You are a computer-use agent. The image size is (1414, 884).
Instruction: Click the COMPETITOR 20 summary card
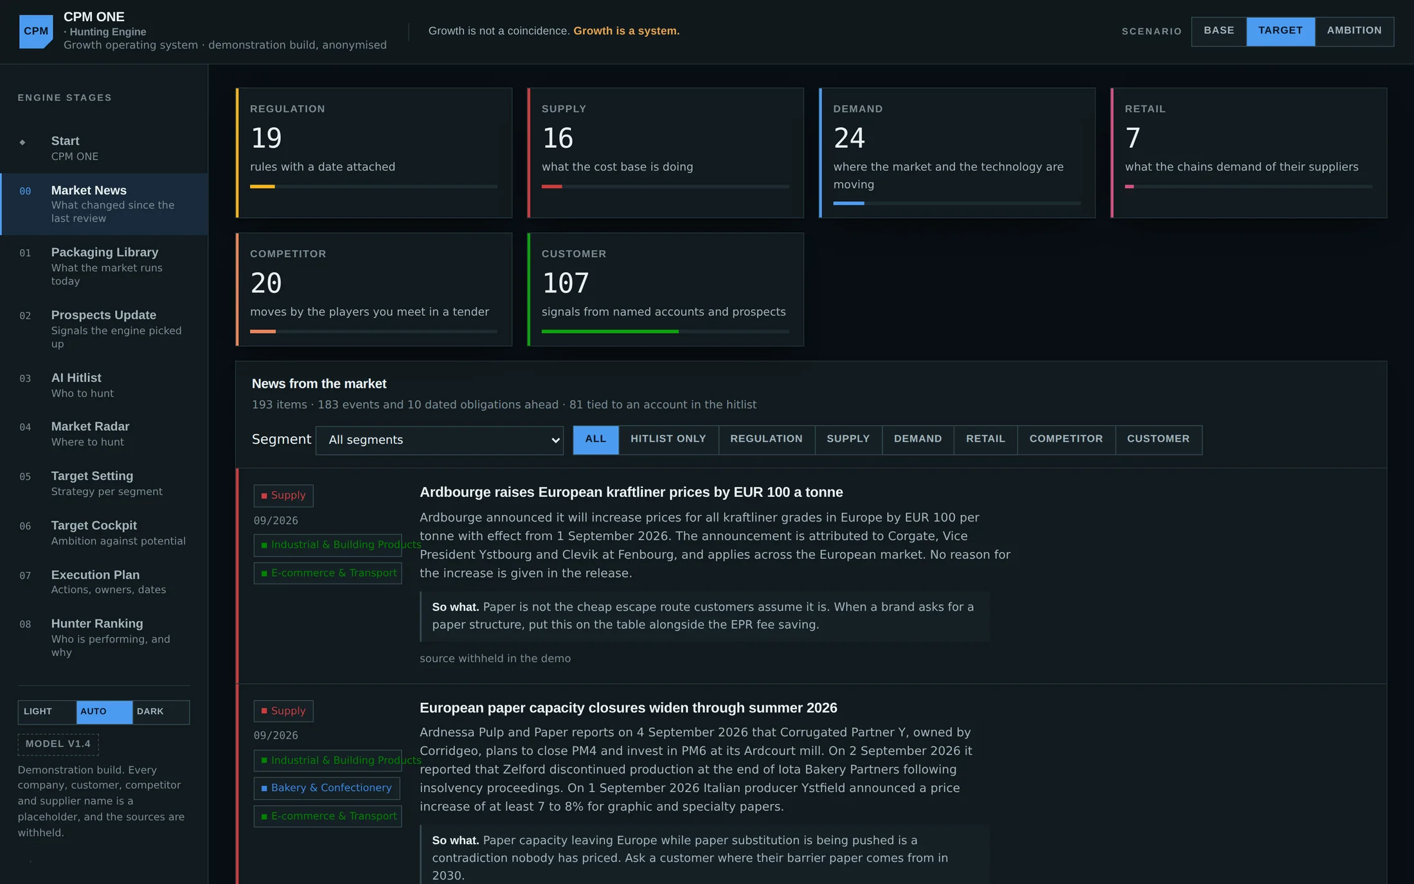coord(374,289)
